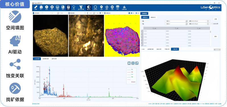Click the single-shot acquisition icon numbered 1
The image size is (227, 107).
coord(41,7)
